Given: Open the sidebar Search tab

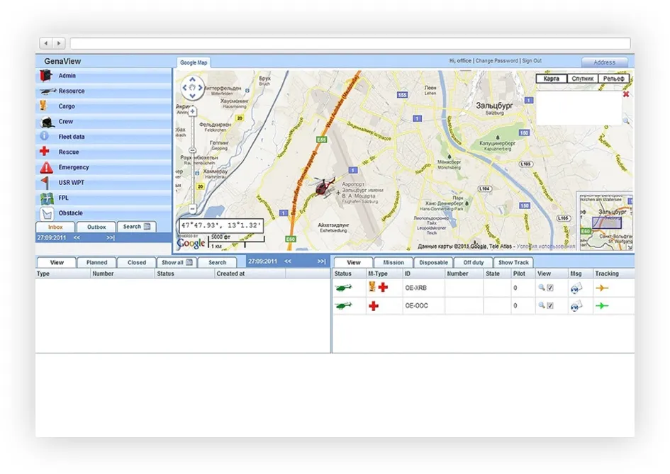Looking at the screenshot, I should (x=137, y=227).
